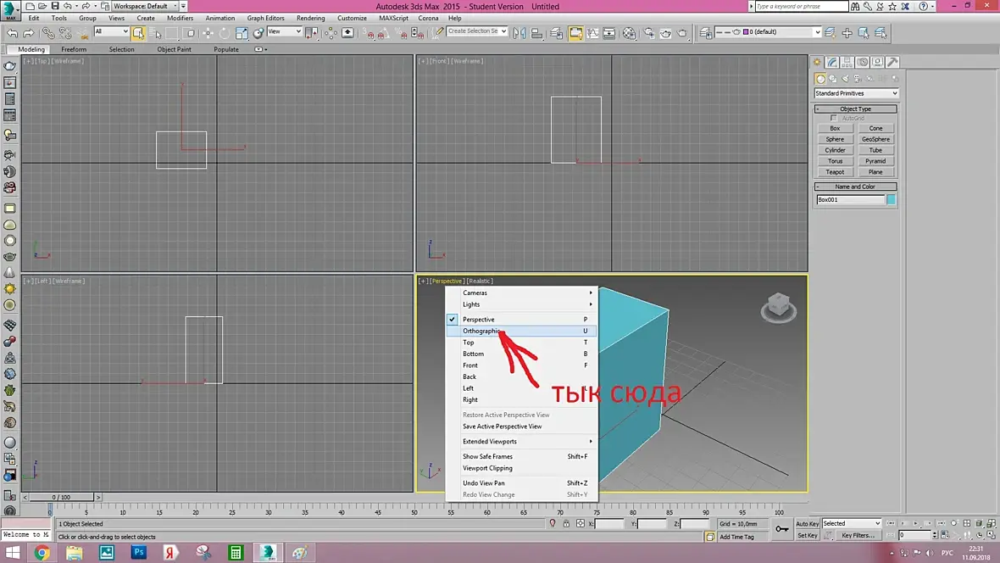Open the Standard Primitives dropdown
Viewport: 1000px width, 563px height.
pos(856,93)
